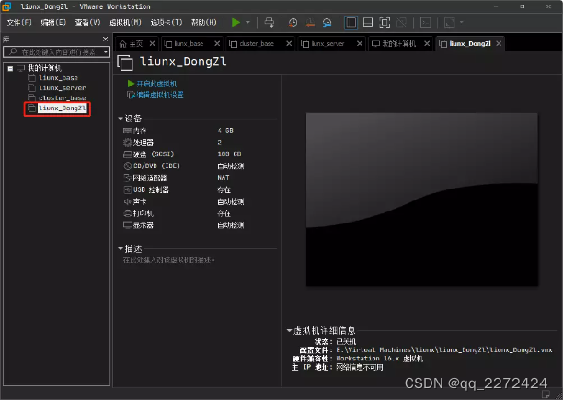Open the 帮助(H) menu
Viewport: 563px width, 400px height.
(204, 23)
